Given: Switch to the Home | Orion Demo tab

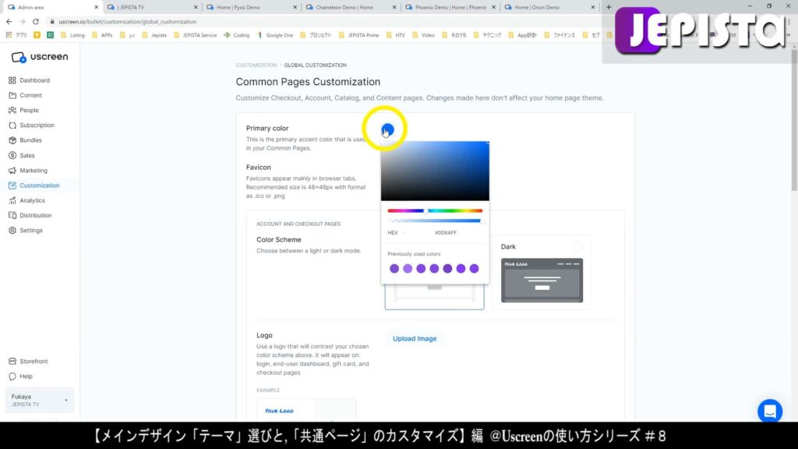Looking at the screenshot, I should (x=549, y=7).
